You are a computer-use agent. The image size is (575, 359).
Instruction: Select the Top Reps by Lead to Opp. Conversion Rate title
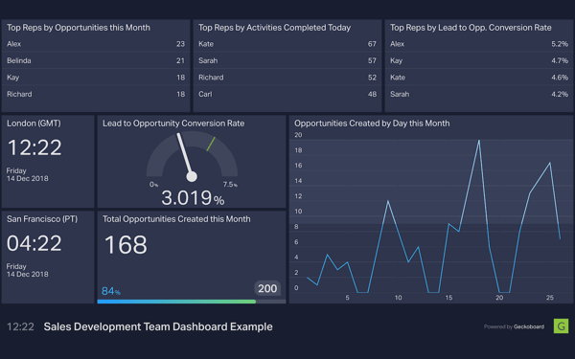471,28
